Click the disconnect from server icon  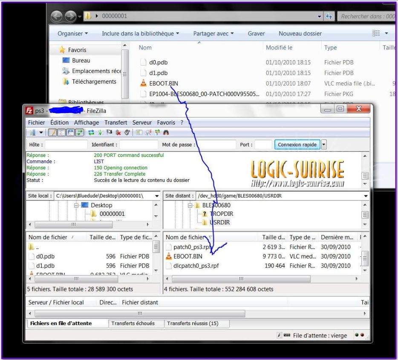coord(118,132)
